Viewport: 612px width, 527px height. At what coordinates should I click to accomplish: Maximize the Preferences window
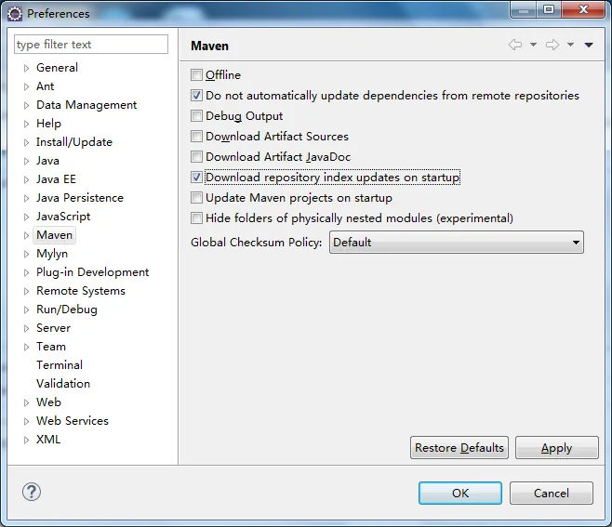coord(549,9)
